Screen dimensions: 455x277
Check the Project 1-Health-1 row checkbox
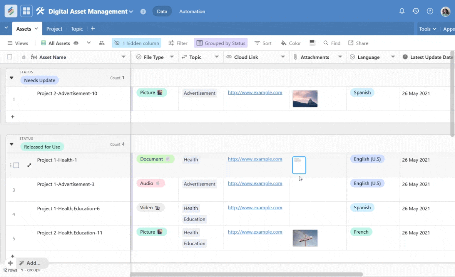coord(16,165)
